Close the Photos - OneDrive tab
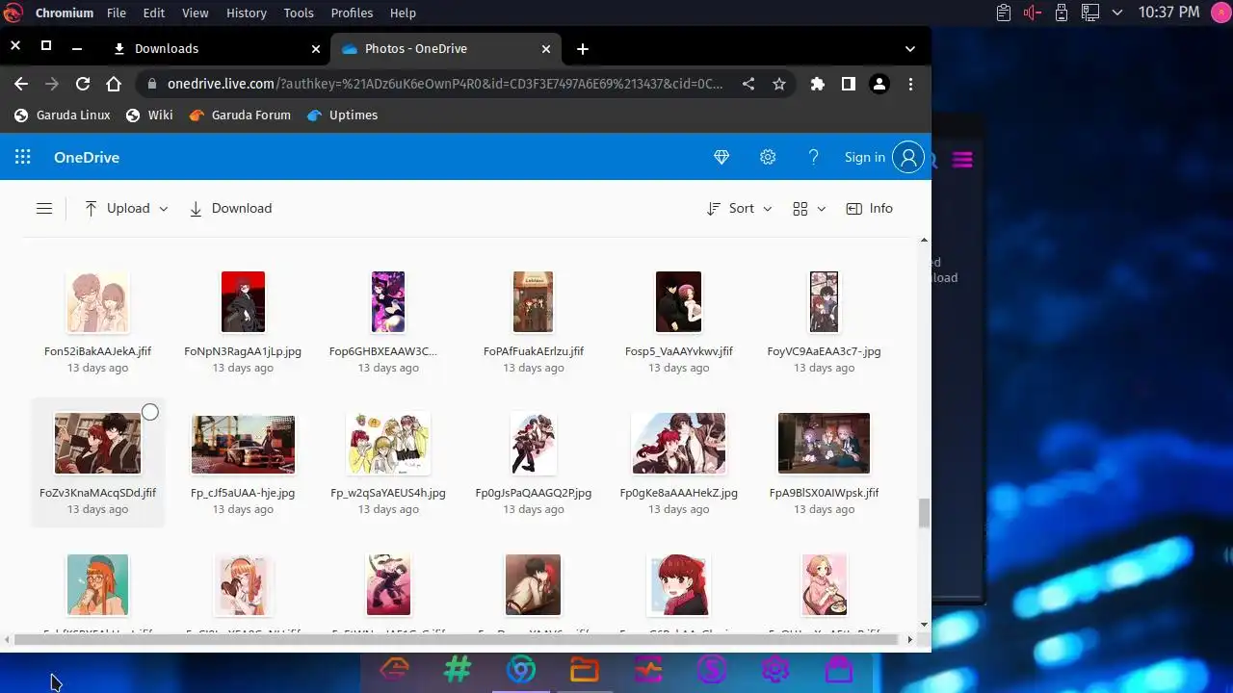 (x=546, y=48)
